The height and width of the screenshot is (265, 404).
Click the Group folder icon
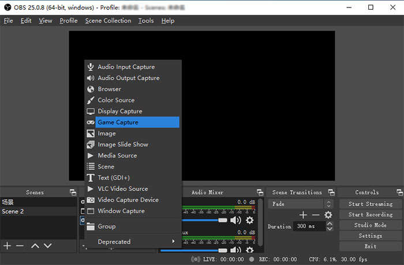point(91,226)
